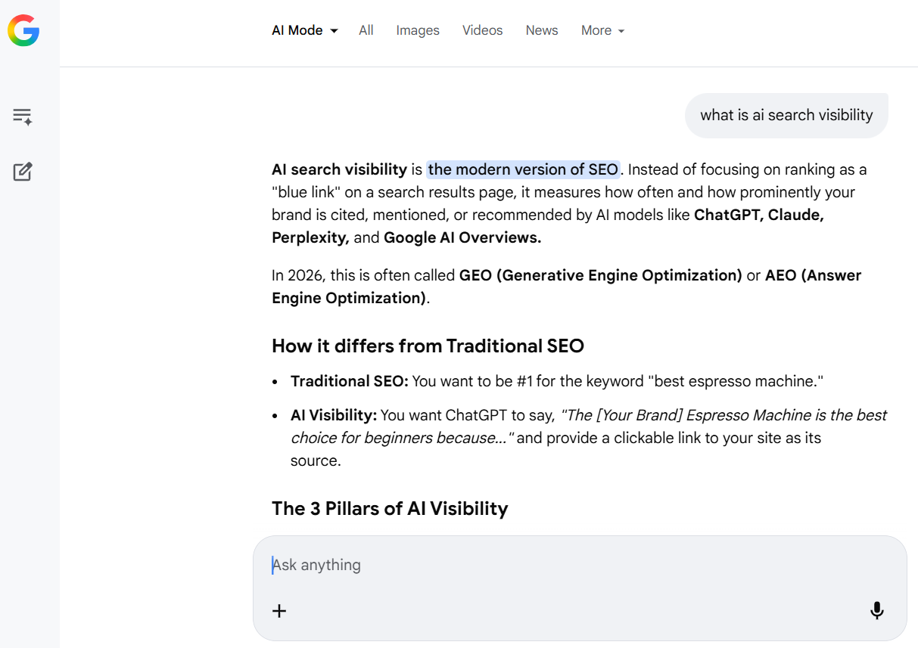Click the 'what is ai search visibility' query bubble
This screenshot has height=648, width=918.
pos(786,115)
